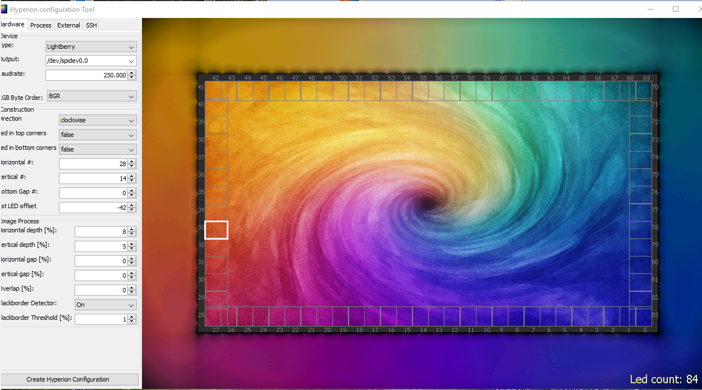The width and height of the screenshot is (702, 390).
Task: Open the Direction dropdown showing clockwise
Action: tap(98, 120)
